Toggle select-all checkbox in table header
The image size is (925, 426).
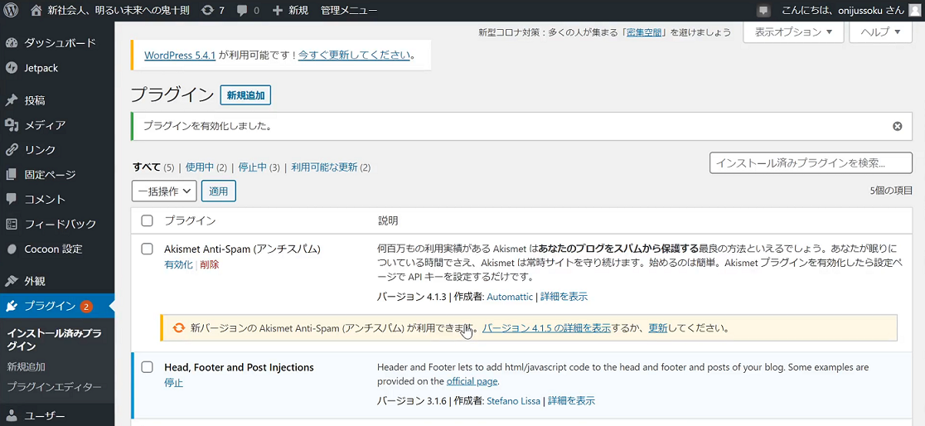(x=148, y=220)
